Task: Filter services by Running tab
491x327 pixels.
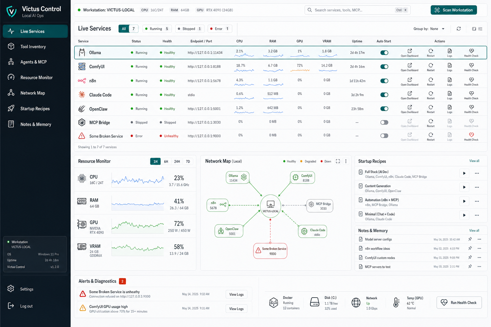Action: (157, 29)
